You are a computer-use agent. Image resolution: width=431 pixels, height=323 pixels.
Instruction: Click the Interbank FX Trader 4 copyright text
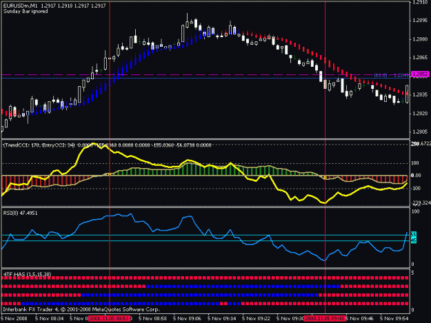point(81,309)
